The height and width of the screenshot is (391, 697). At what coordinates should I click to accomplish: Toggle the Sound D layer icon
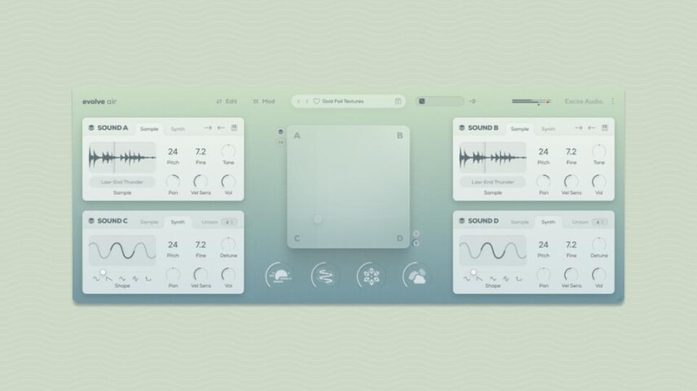[x=461, y=222]
